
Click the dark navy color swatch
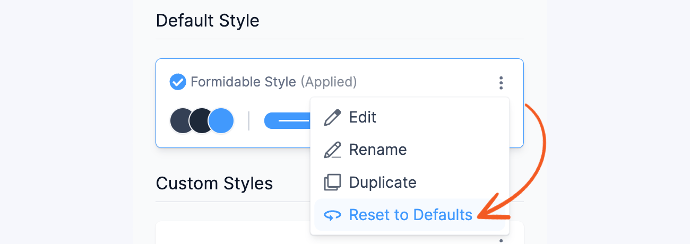tap(200, 120)
